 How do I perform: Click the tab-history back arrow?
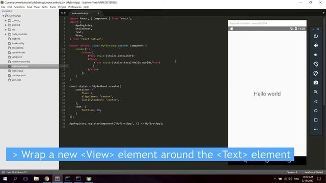click(62, 13)
